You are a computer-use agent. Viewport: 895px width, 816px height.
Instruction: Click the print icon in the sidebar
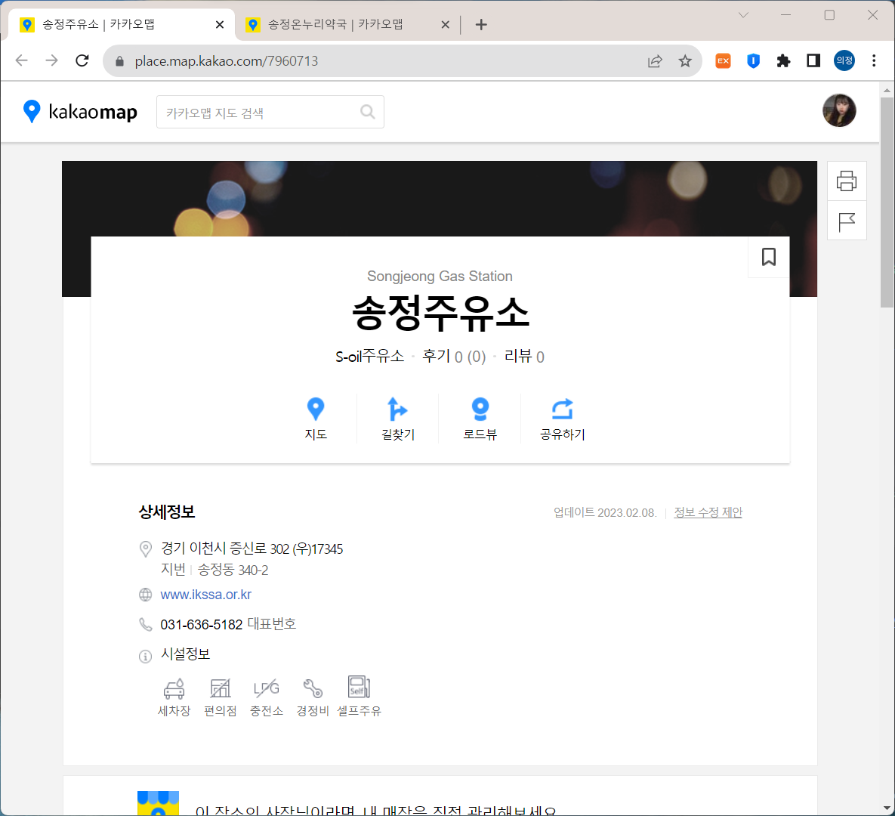847,181
